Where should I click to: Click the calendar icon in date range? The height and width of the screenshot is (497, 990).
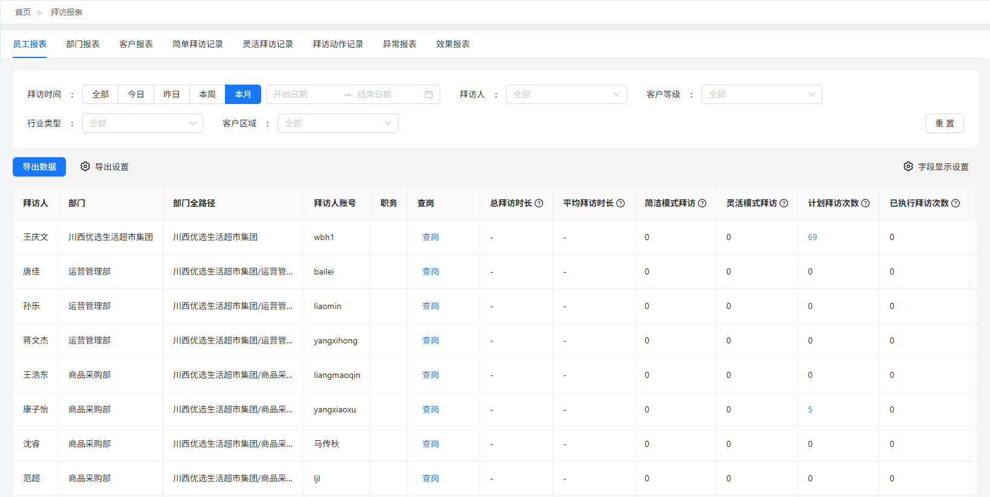tap(429, 94)
